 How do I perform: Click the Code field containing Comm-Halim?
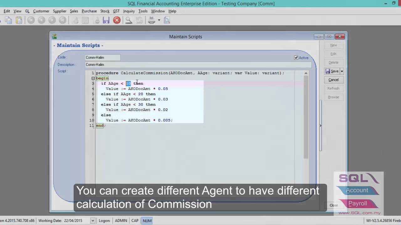click(x=103, y=57)
